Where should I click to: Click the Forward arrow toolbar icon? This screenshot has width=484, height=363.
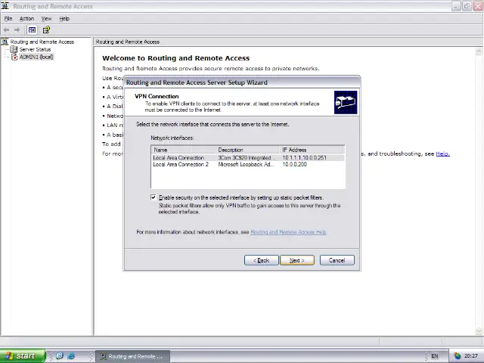pos(17,30)
